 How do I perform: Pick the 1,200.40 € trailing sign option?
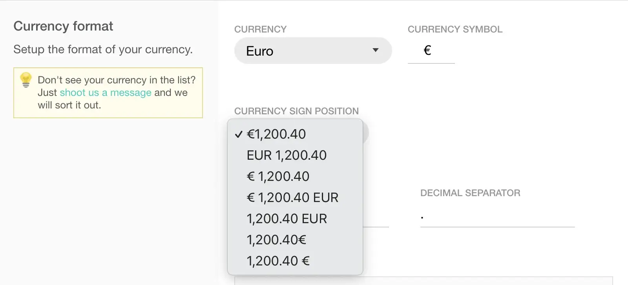pyautogui.click(x=295, y=261)
